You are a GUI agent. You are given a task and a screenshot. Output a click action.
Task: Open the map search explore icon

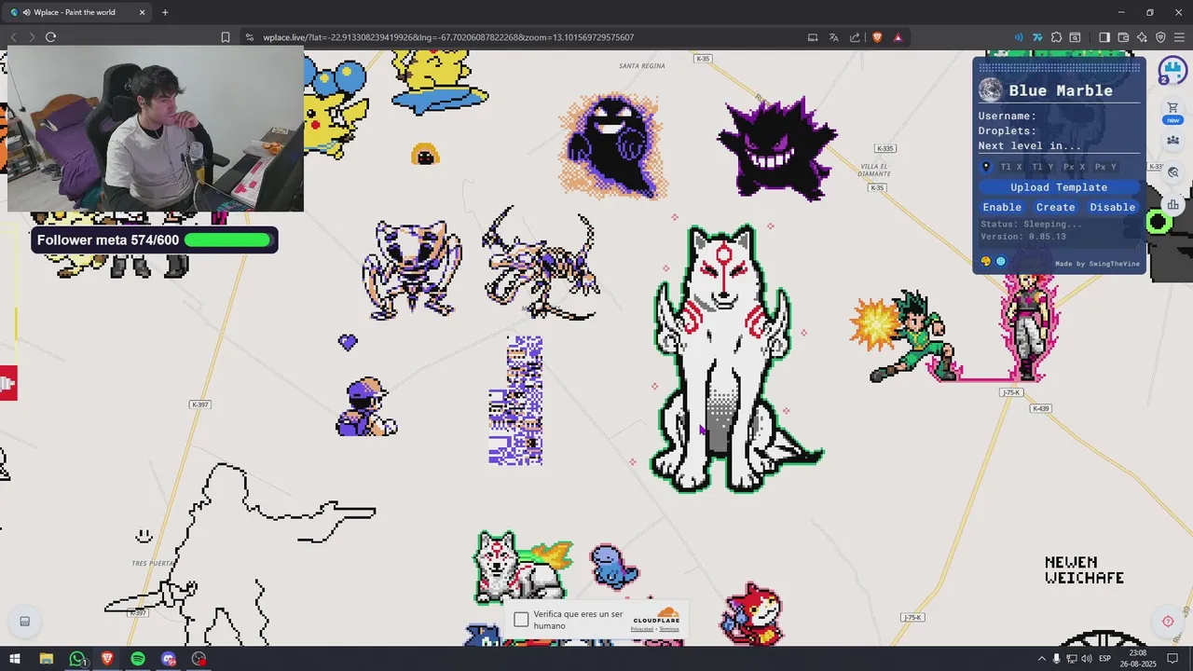click(1172, 172)
